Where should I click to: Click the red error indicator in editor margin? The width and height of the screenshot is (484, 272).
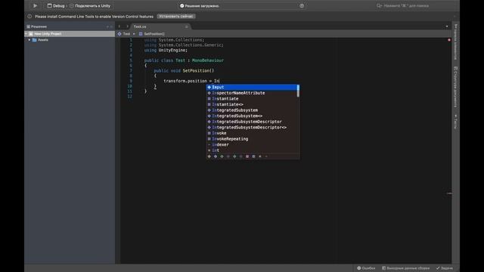[449, 40]
